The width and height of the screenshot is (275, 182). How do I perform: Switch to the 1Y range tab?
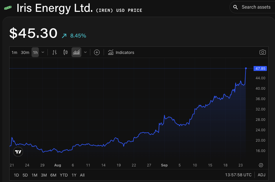point(74,175)
